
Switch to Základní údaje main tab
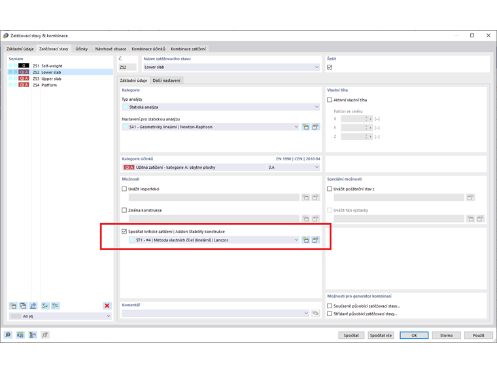click(x=20, y=49)
